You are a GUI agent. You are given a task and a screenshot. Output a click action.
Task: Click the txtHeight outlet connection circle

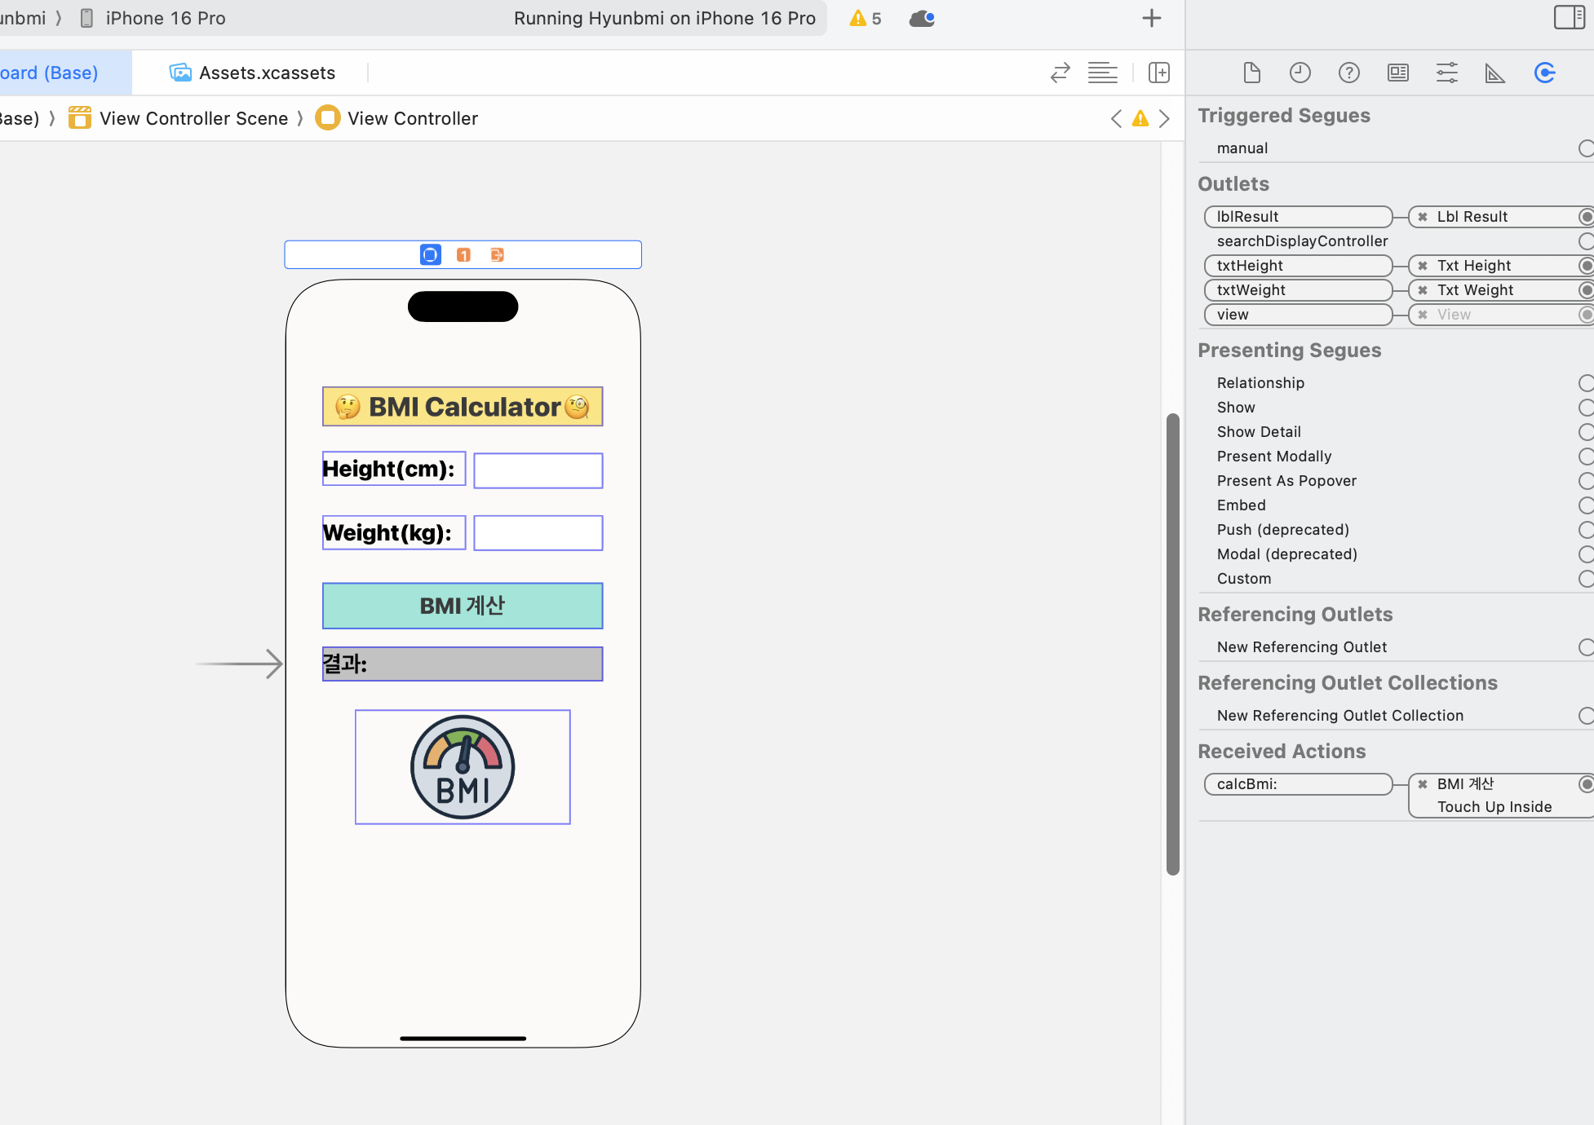click(x=1585, y=266)
